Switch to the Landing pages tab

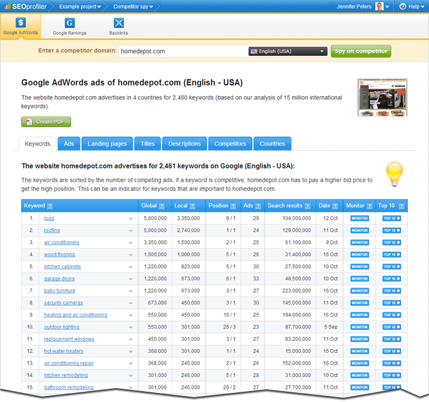(108, 144)
